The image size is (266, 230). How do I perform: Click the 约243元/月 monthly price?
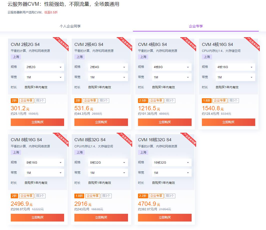82,209
